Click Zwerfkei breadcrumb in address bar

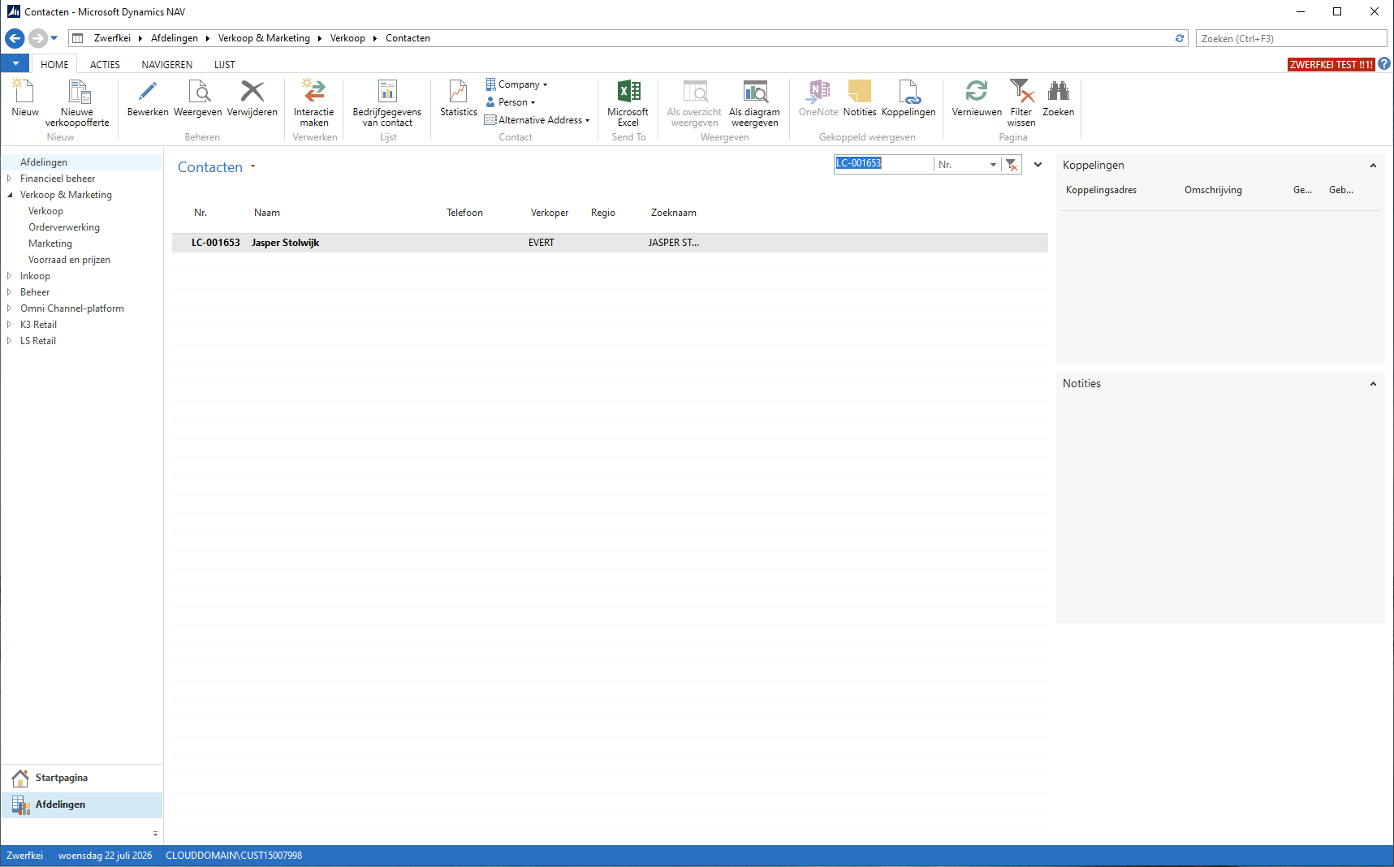pos(112,38)
